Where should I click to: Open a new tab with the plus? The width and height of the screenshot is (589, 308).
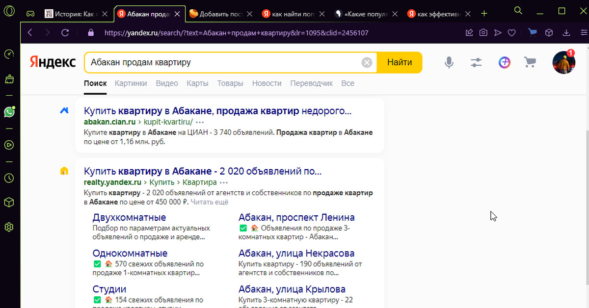coord(484,13)
